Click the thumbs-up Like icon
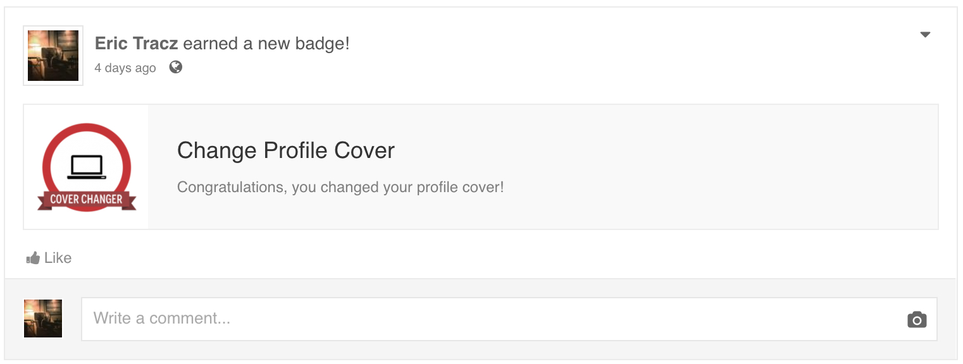 (33, 258)
